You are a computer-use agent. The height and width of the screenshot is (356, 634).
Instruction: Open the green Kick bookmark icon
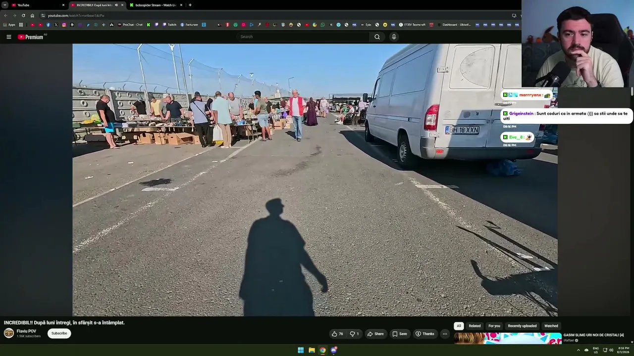(148, 25)
